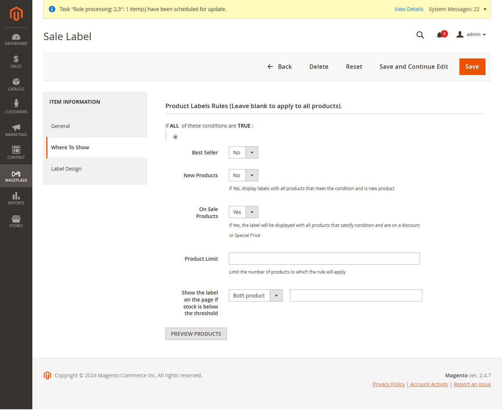Expand the stock threshold product type dropdown
Screen dimensions: 502x410
click(255, 296)
